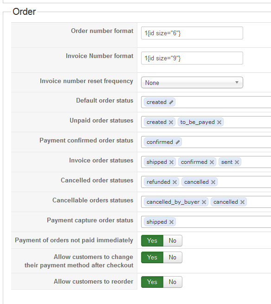Remove 'cancelled' from Cancellable orders statuses

[x=242, y=202]
